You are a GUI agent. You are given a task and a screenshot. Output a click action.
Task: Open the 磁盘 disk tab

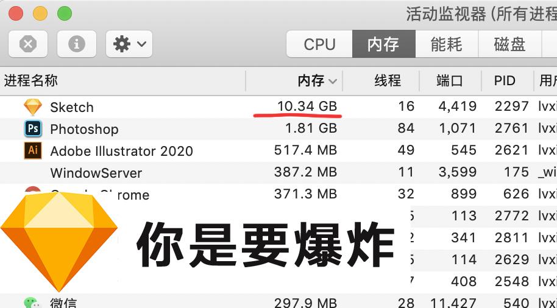(509, 44)
